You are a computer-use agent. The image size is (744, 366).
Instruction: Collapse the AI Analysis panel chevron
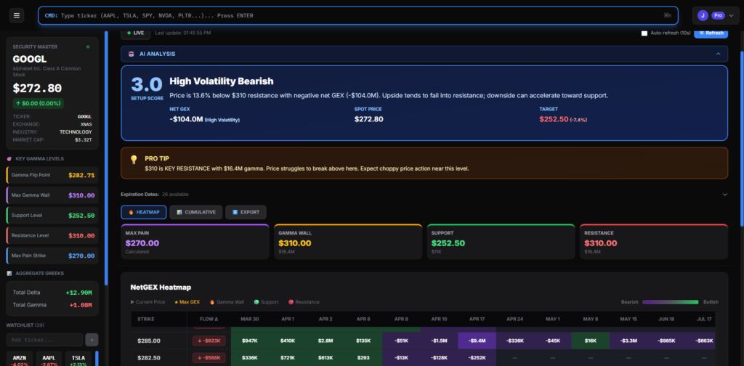tap(719, 54)
